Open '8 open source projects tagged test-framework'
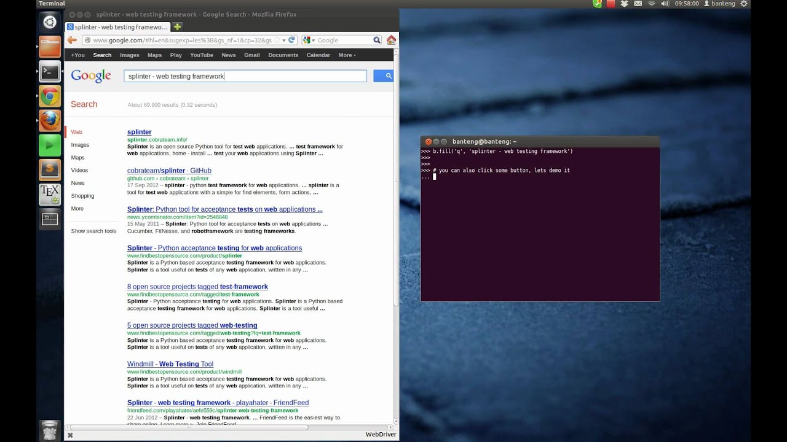This screenshot has height=442, width=787. [197, 287]
